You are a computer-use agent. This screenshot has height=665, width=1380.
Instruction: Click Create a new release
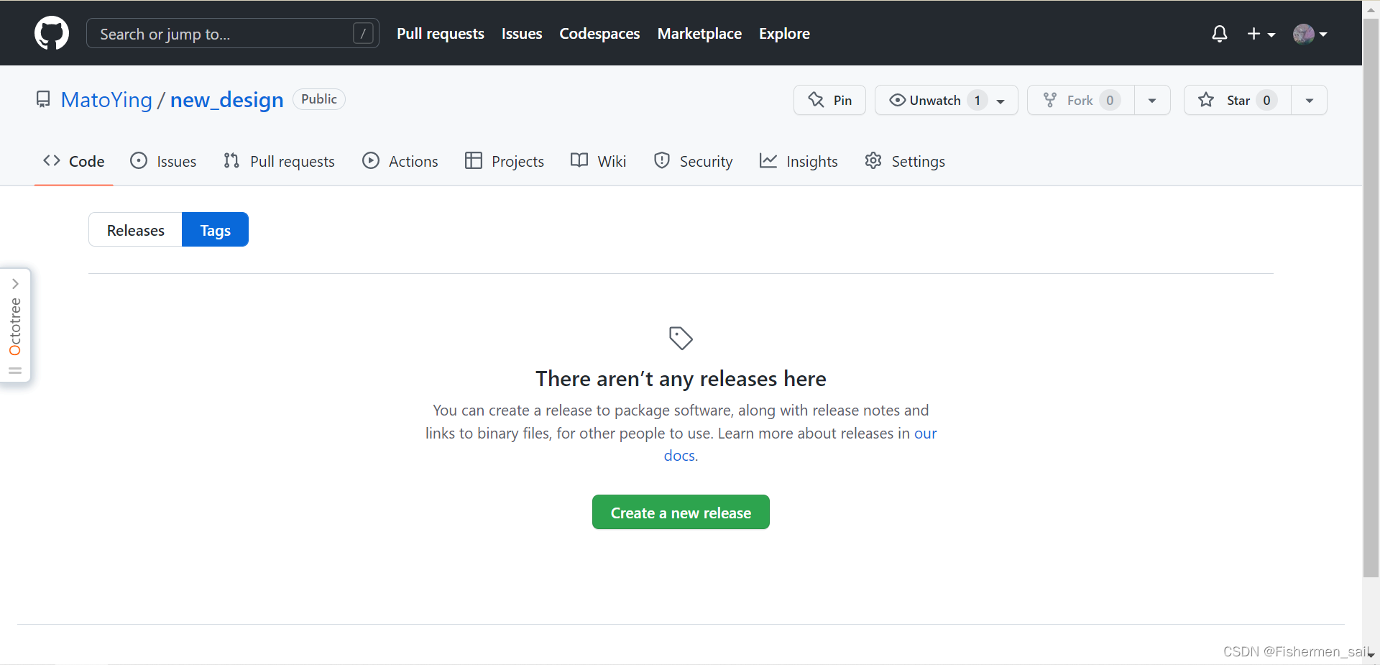point(681,512)
